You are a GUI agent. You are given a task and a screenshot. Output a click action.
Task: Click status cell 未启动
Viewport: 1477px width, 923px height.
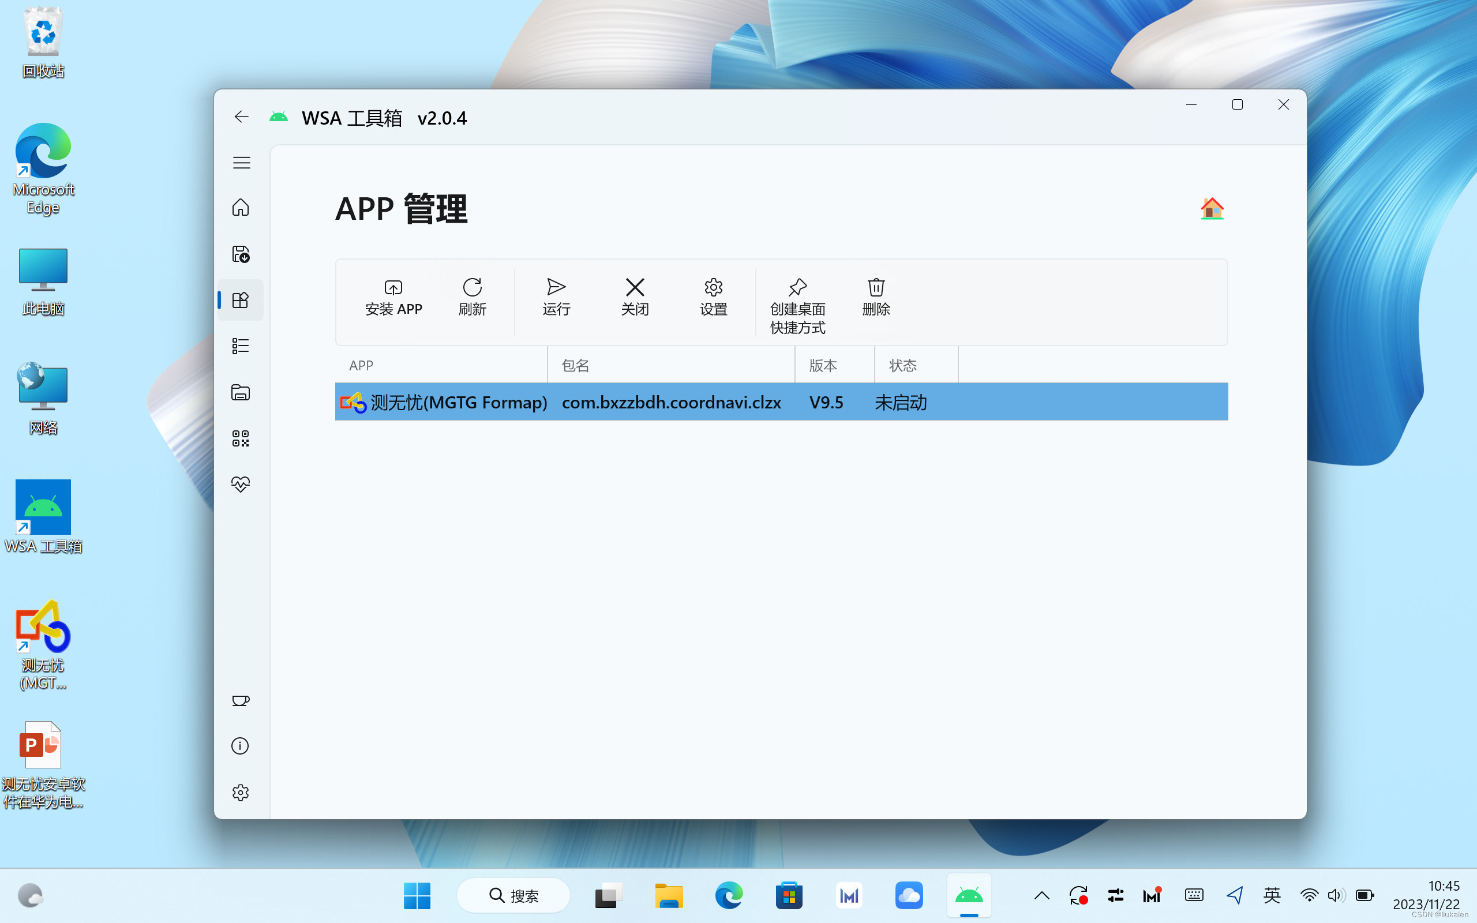[x=901, y=402]
